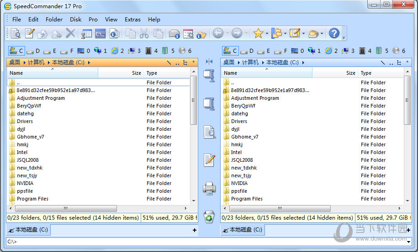Open dropdown arrow next to back button
418x252 pixels.
[x=228, y=34]
